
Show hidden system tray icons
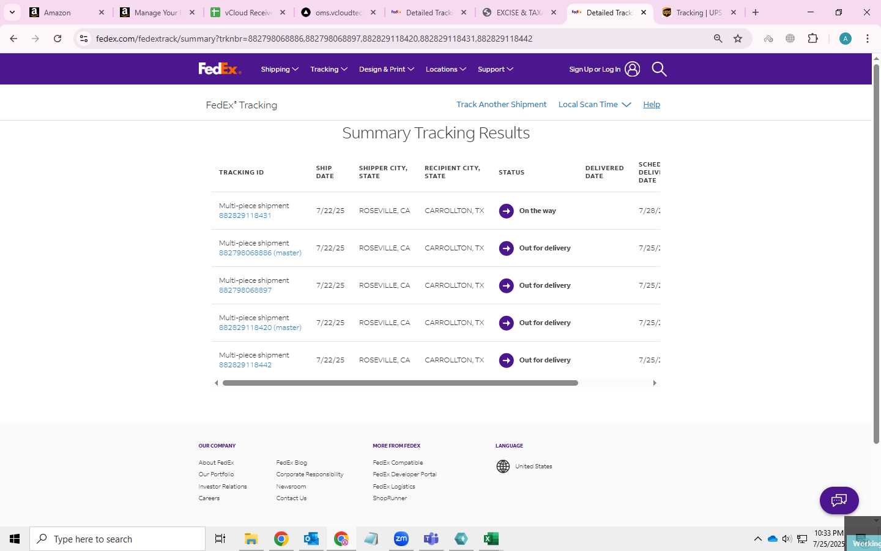(758, 539)
